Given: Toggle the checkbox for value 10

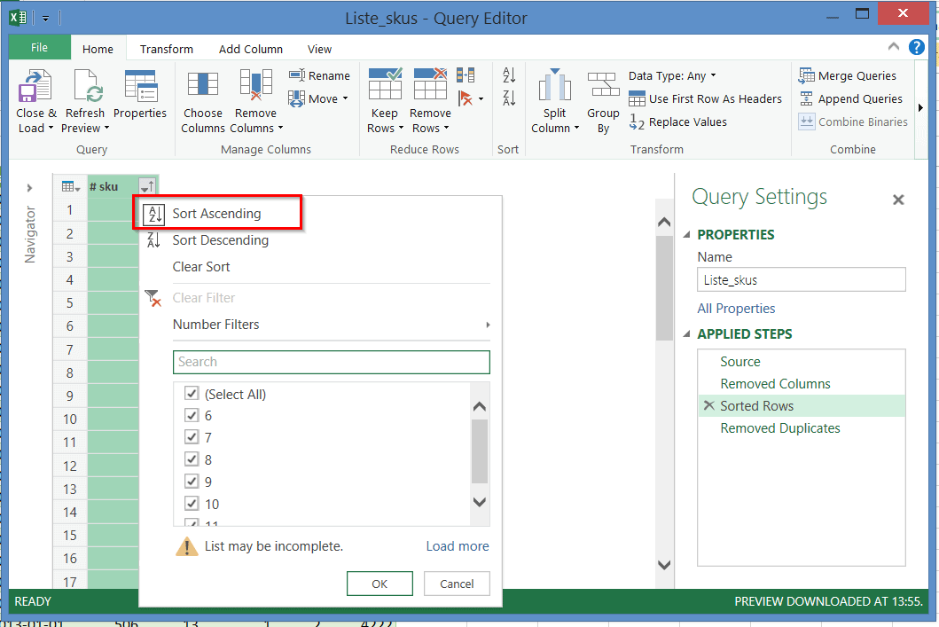Looking at the screenshot, I should (x=191, y=504).
